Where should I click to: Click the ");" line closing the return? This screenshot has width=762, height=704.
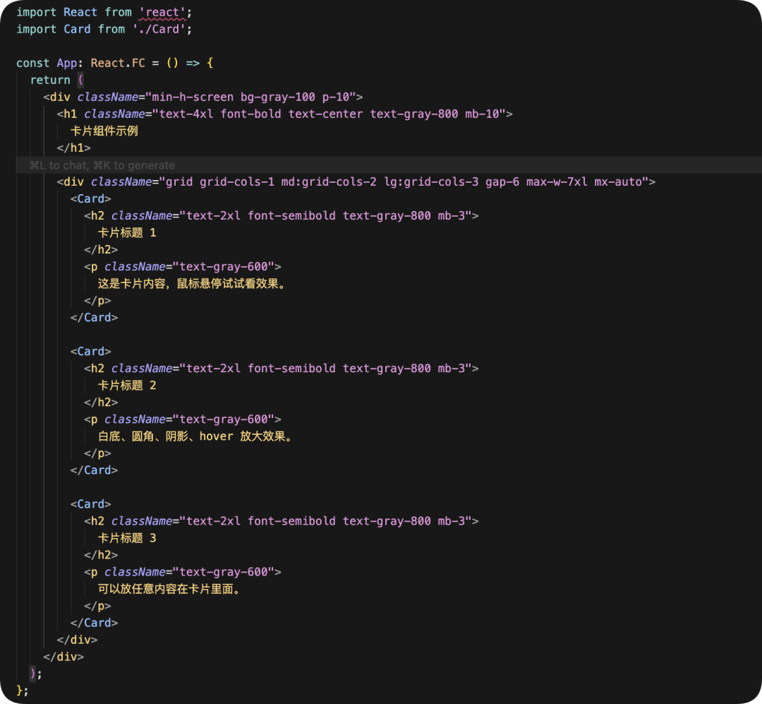pos(36,674)
